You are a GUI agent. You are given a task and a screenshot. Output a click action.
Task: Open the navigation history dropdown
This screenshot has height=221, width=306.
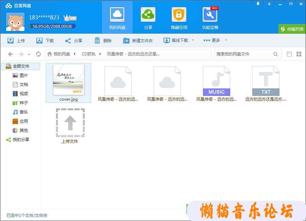pyautogui.click(x=29, y=54)
